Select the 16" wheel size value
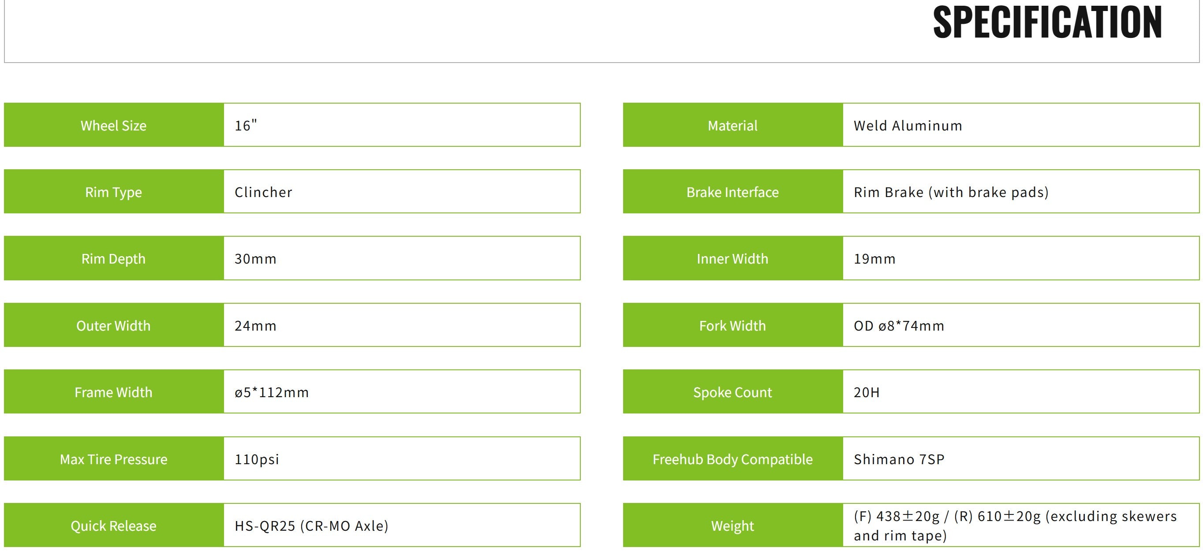 click(x=246, y=125)
